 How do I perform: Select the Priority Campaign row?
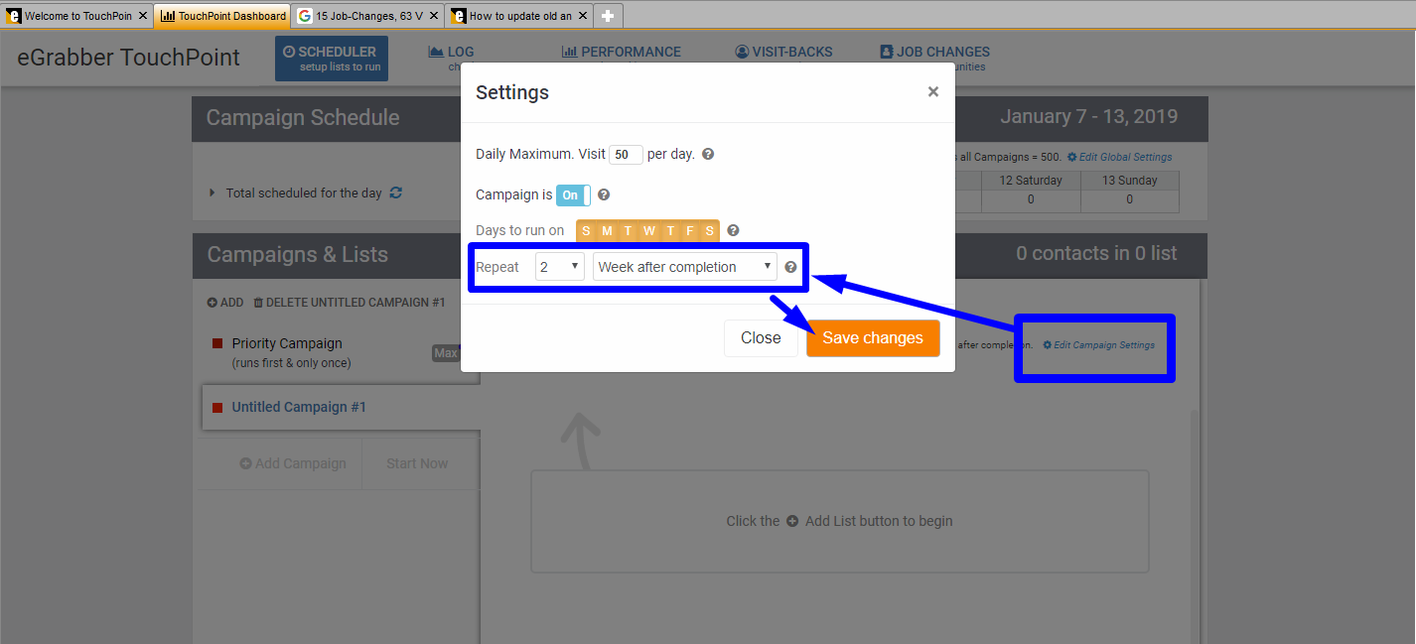pyautogui.click(x=341, y=352)
